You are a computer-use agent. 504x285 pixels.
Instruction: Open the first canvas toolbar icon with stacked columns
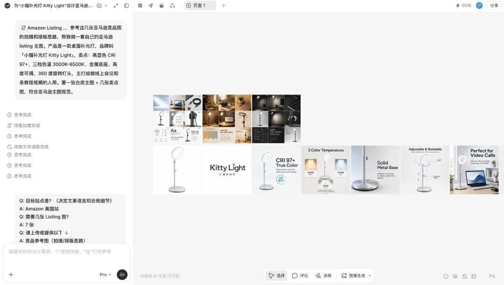[140, 6]
